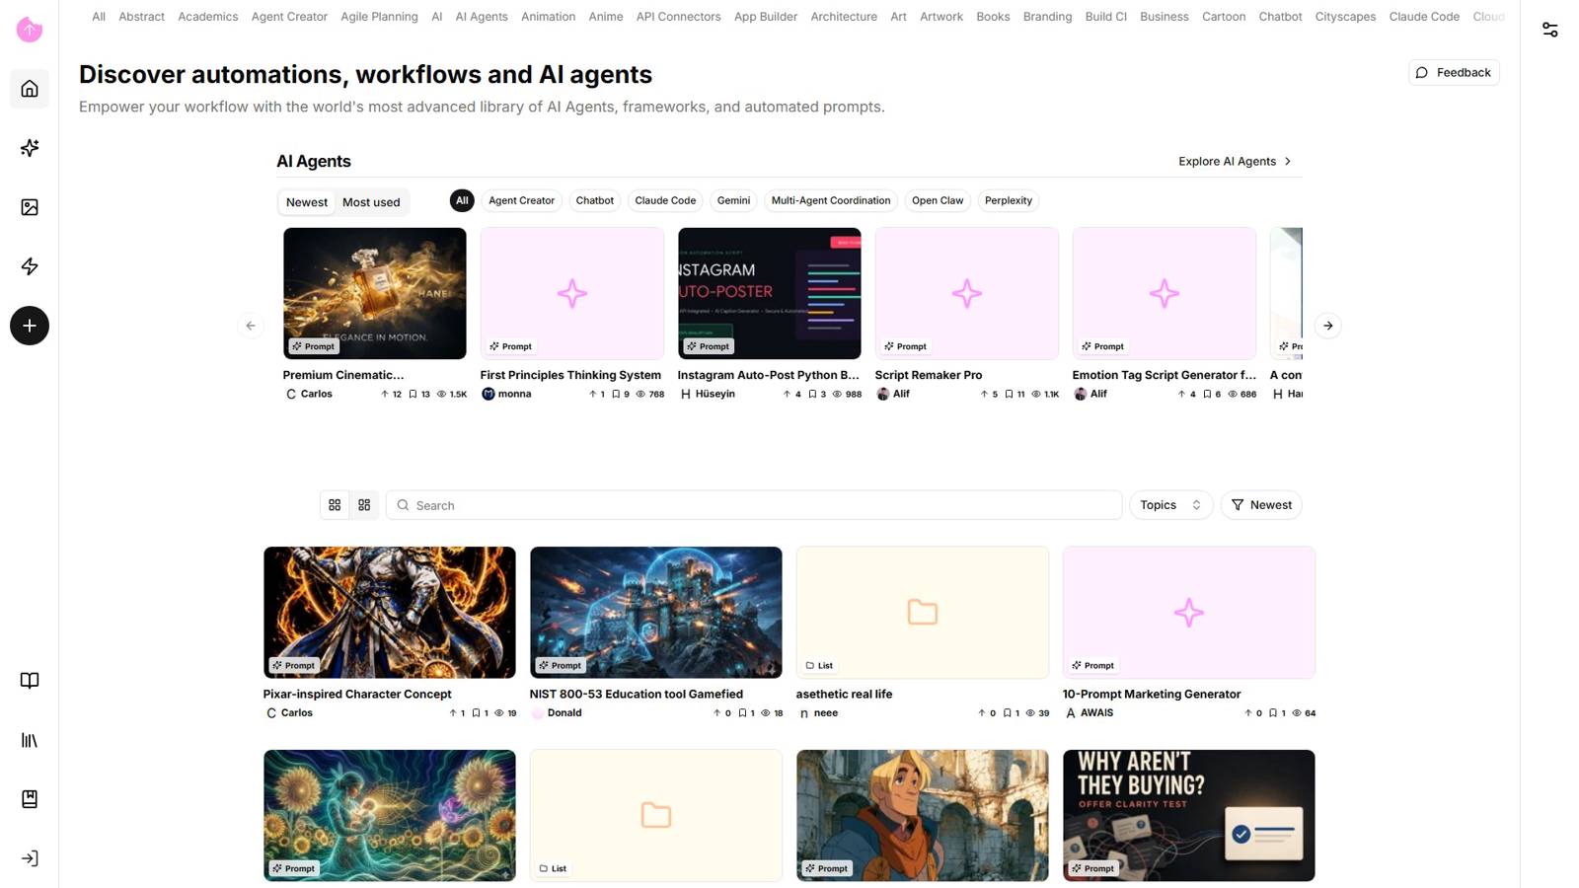Click the saved bookmark icon in the sidebar
The height and width of the screenshot is (888, 1579).
(30, 799)
